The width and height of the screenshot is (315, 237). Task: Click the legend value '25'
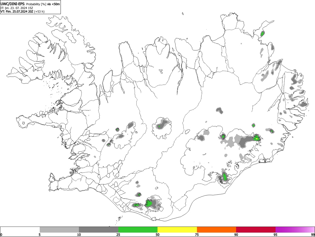click(118, 235)
